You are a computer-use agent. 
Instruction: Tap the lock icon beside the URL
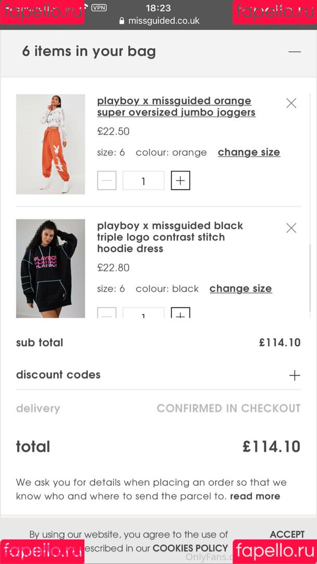(x=122, y=21)
